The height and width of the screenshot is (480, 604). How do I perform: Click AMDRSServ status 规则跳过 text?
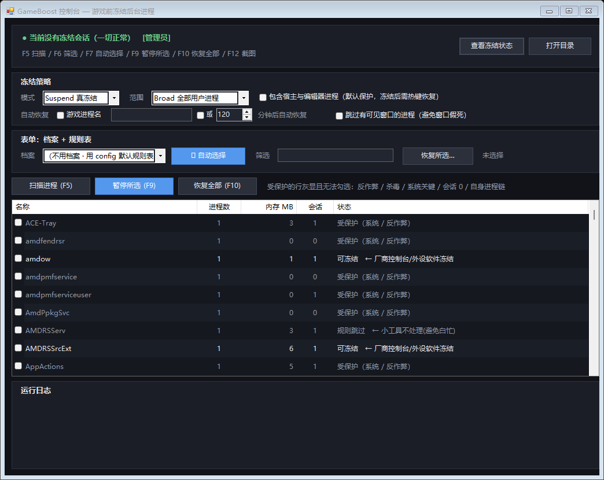point(351,331)
